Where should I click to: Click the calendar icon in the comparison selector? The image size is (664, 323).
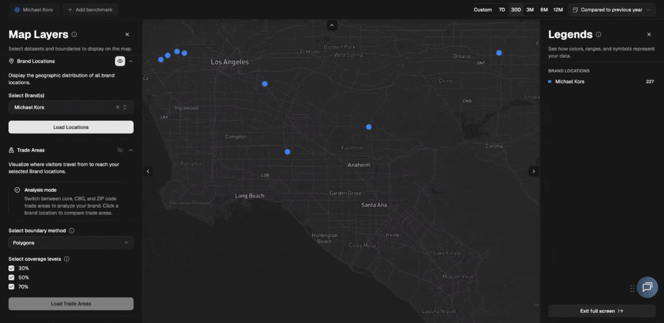(576, 9)
